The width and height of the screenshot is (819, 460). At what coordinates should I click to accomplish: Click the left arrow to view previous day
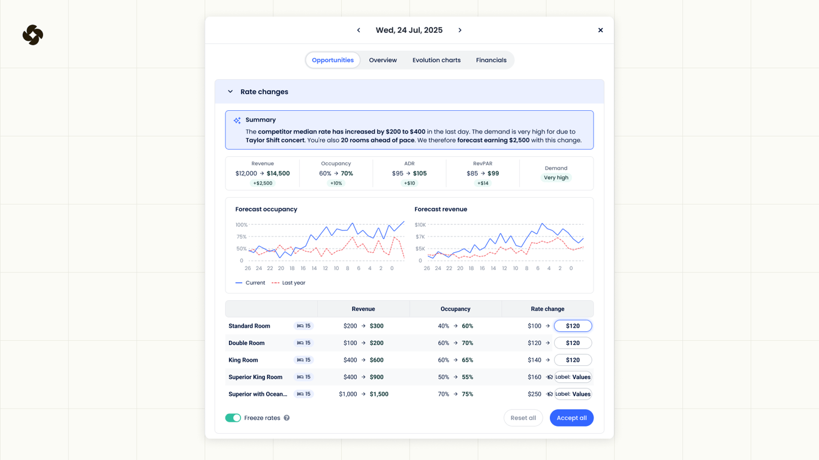click(x=359, y=29)
